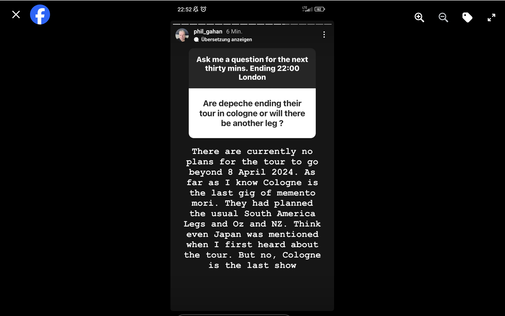Click the tag photo icon

(467, 17)
